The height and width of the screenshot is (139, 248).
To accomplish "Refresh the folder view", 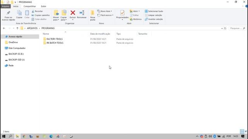I will [x=225, y=28].
